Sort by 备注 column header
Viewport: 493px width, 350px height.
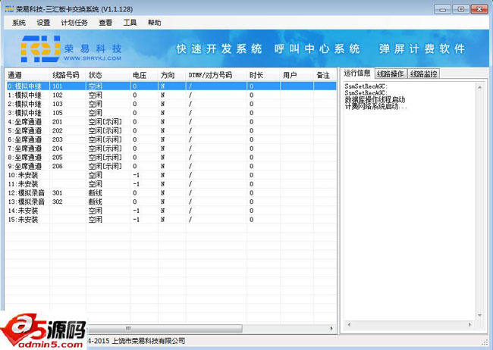(325, 75)
